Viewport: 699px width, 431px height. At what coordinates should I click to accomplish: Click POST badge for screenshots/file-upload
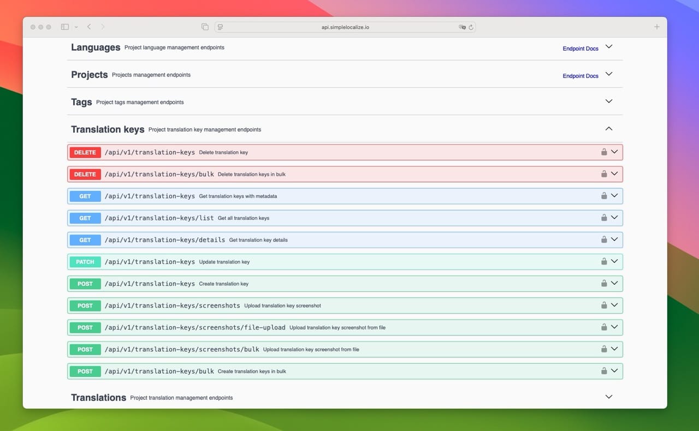click(x=85, y=327)
